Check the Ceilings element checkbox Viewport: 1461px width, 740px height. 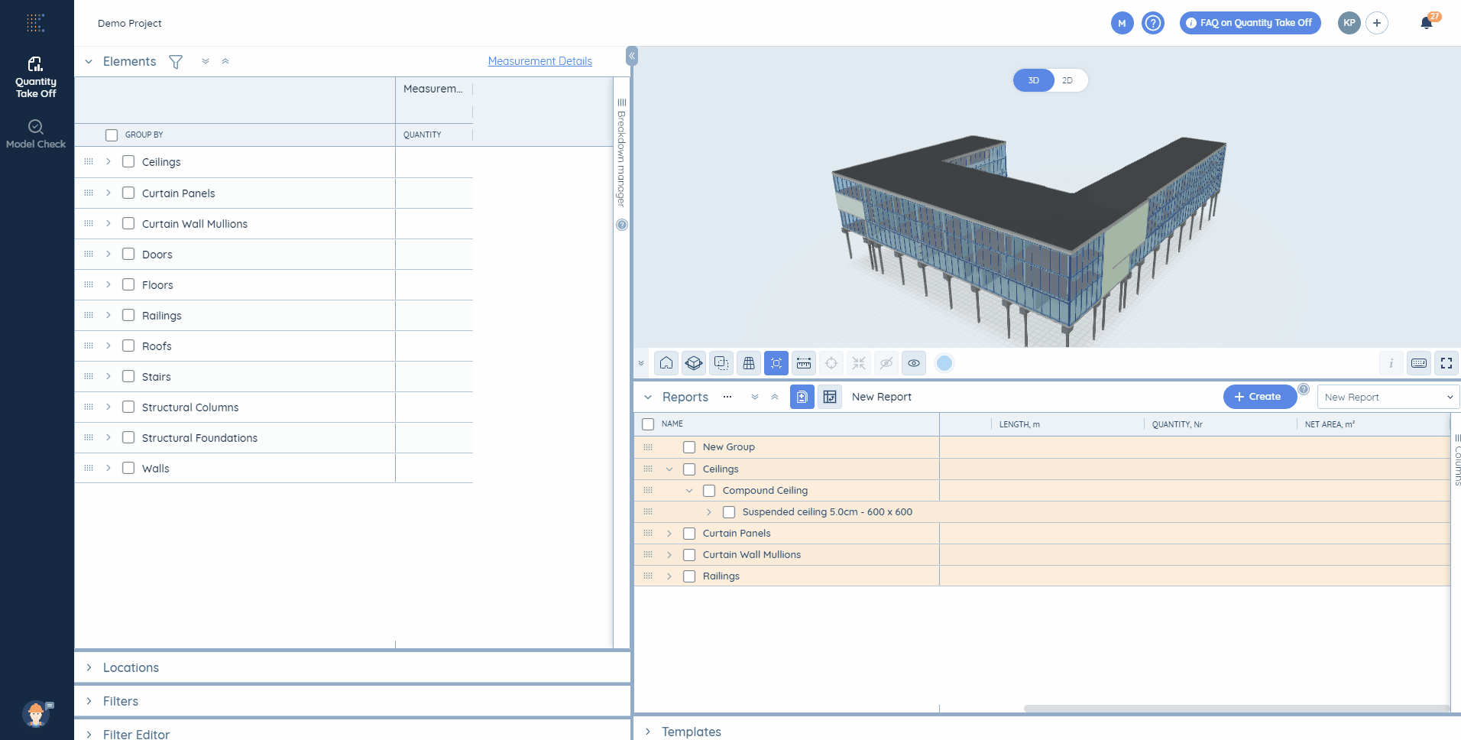coord(128,161)
